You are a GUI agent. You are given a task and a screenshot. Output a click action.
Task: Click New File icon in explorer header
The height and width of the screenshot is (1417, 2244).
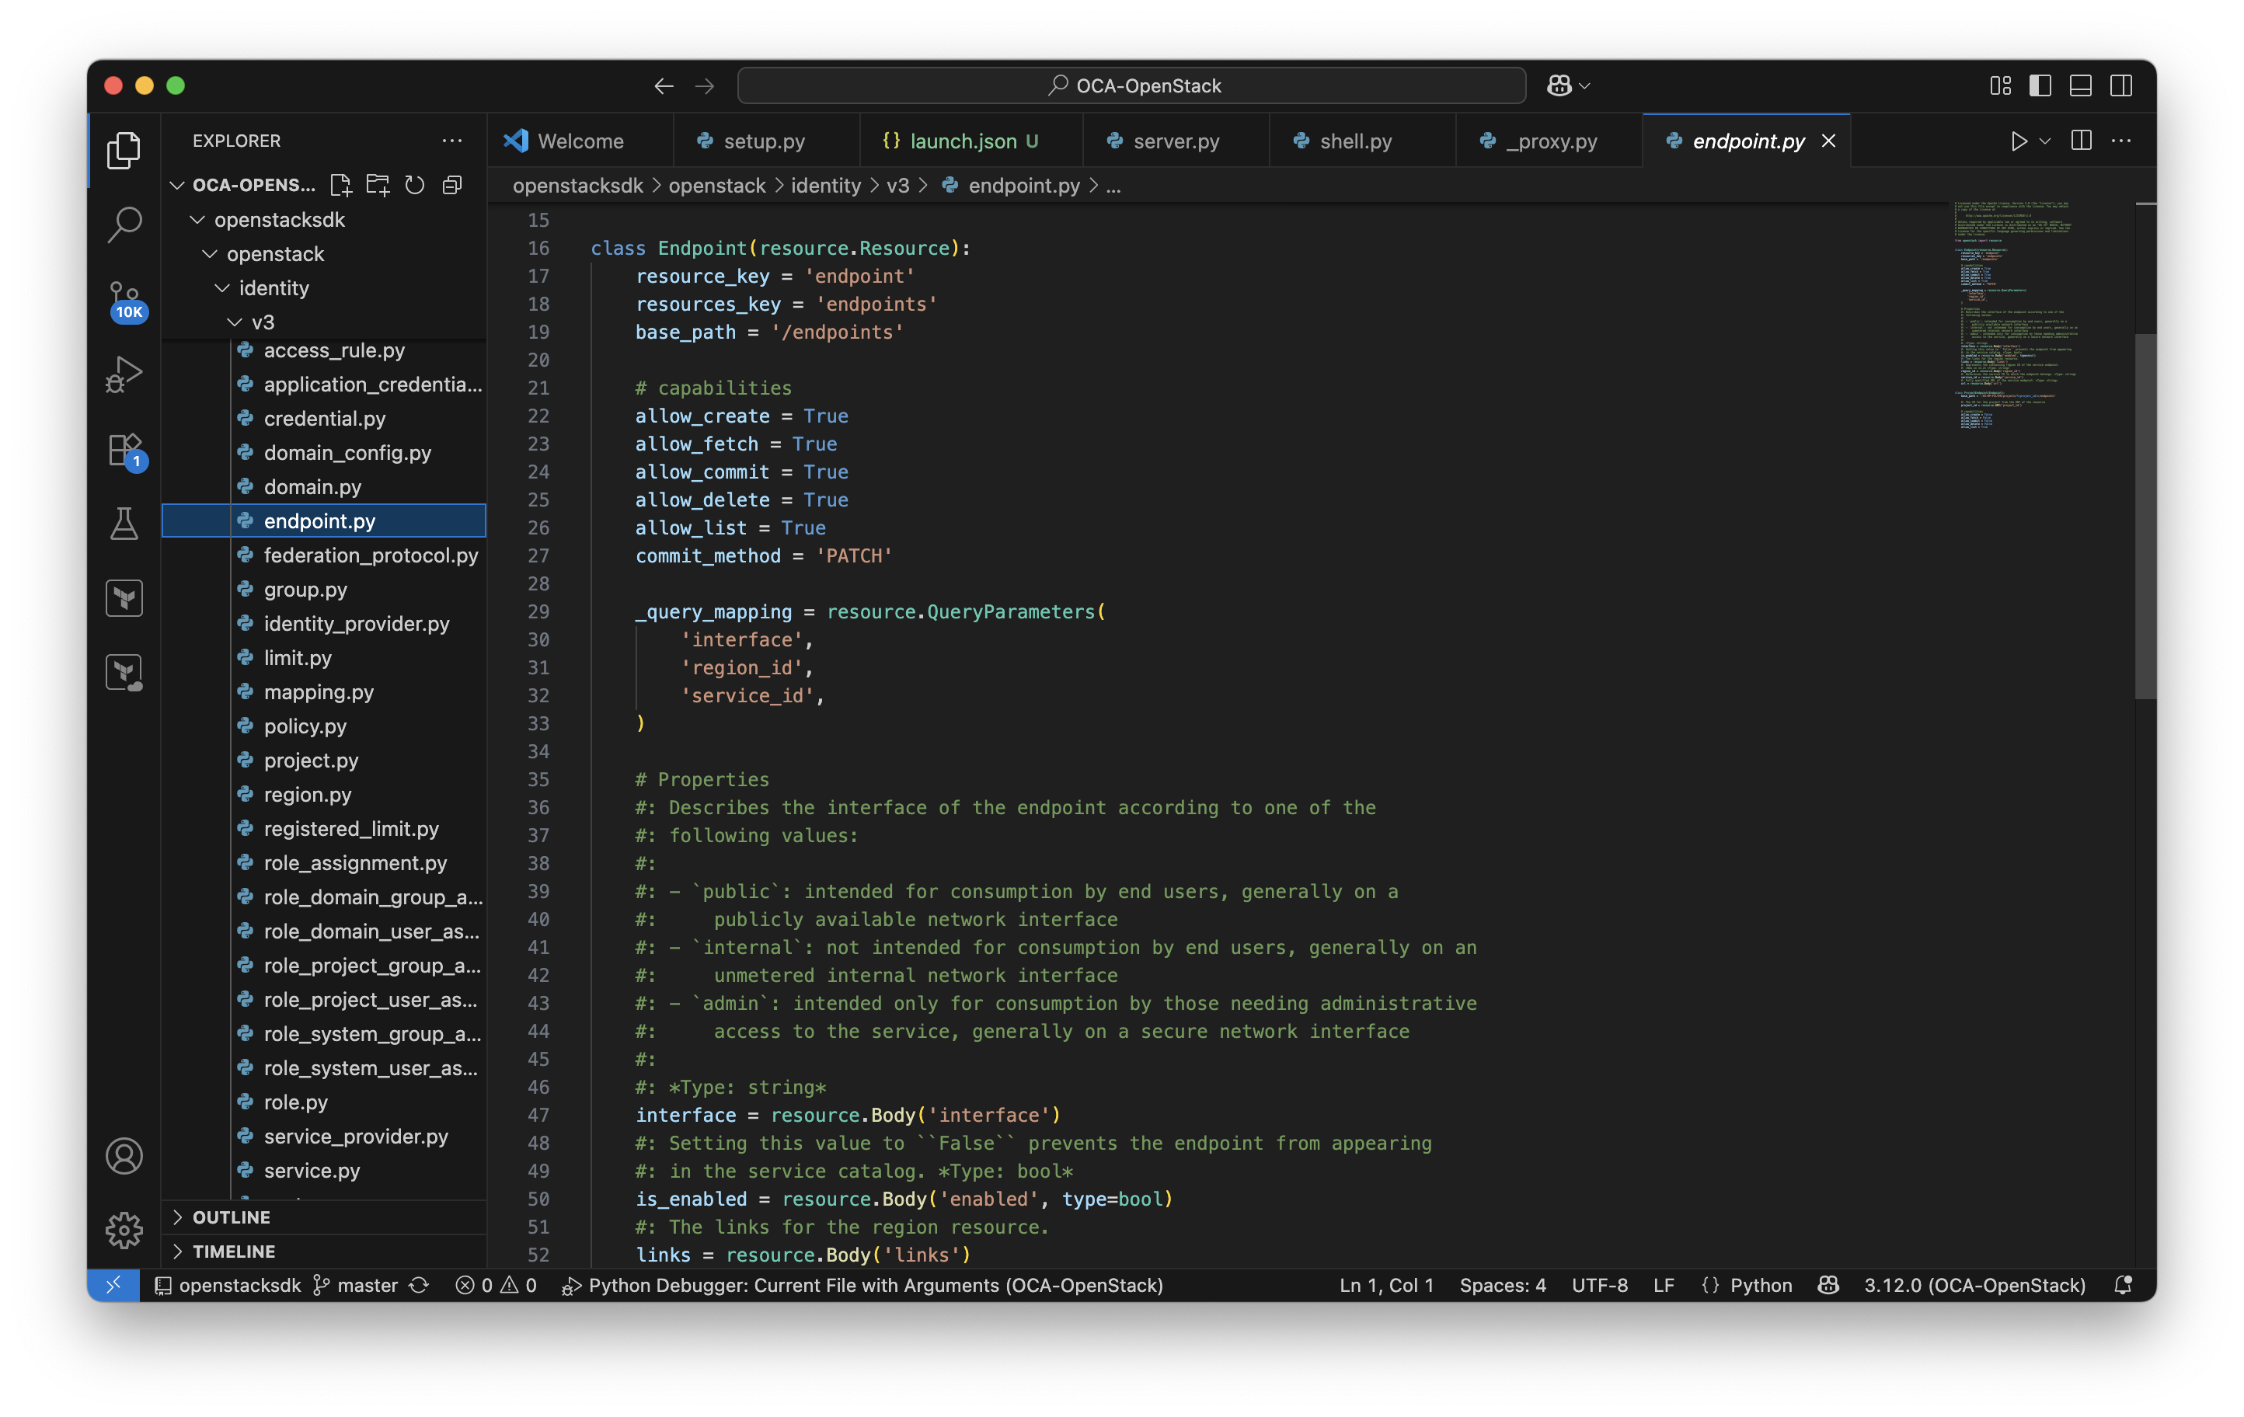click(341, 186)
